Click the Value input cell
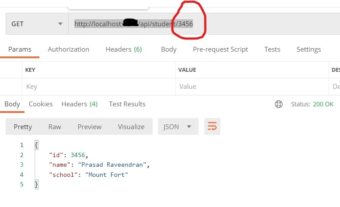 252,87
